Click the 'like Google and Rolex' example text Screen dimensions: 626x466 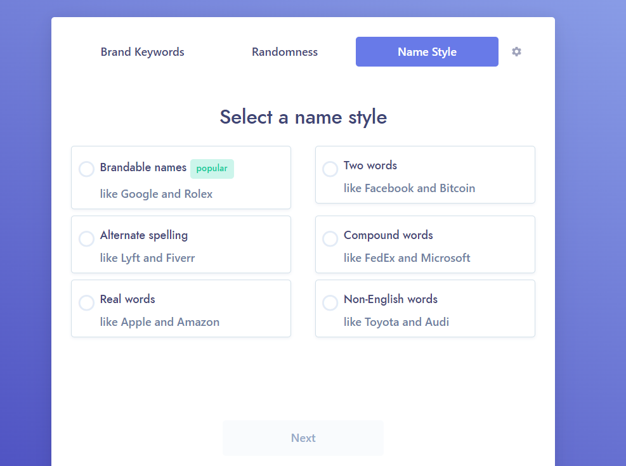pyautogui.click(x=156, y=194)
